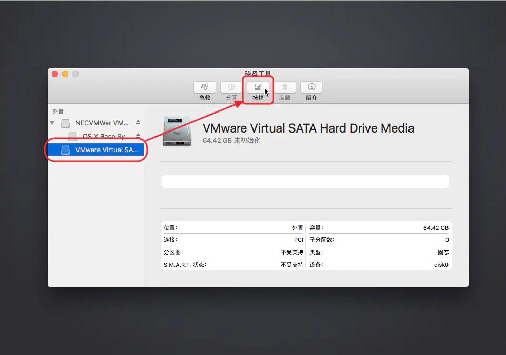Screen dimensions: 506x355
Task: Click the 设备 value disk0
Action: [441, 265]
